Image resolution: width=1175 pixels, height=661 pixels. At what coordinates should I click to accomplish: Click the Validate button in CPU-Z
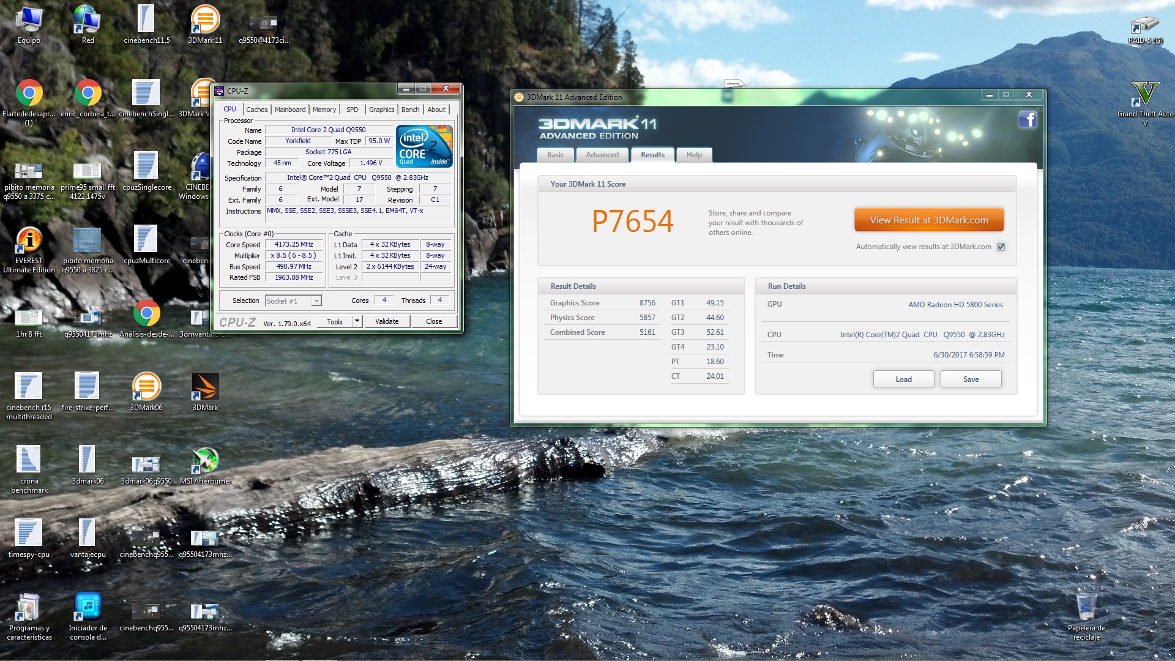(x=387, y=321)
